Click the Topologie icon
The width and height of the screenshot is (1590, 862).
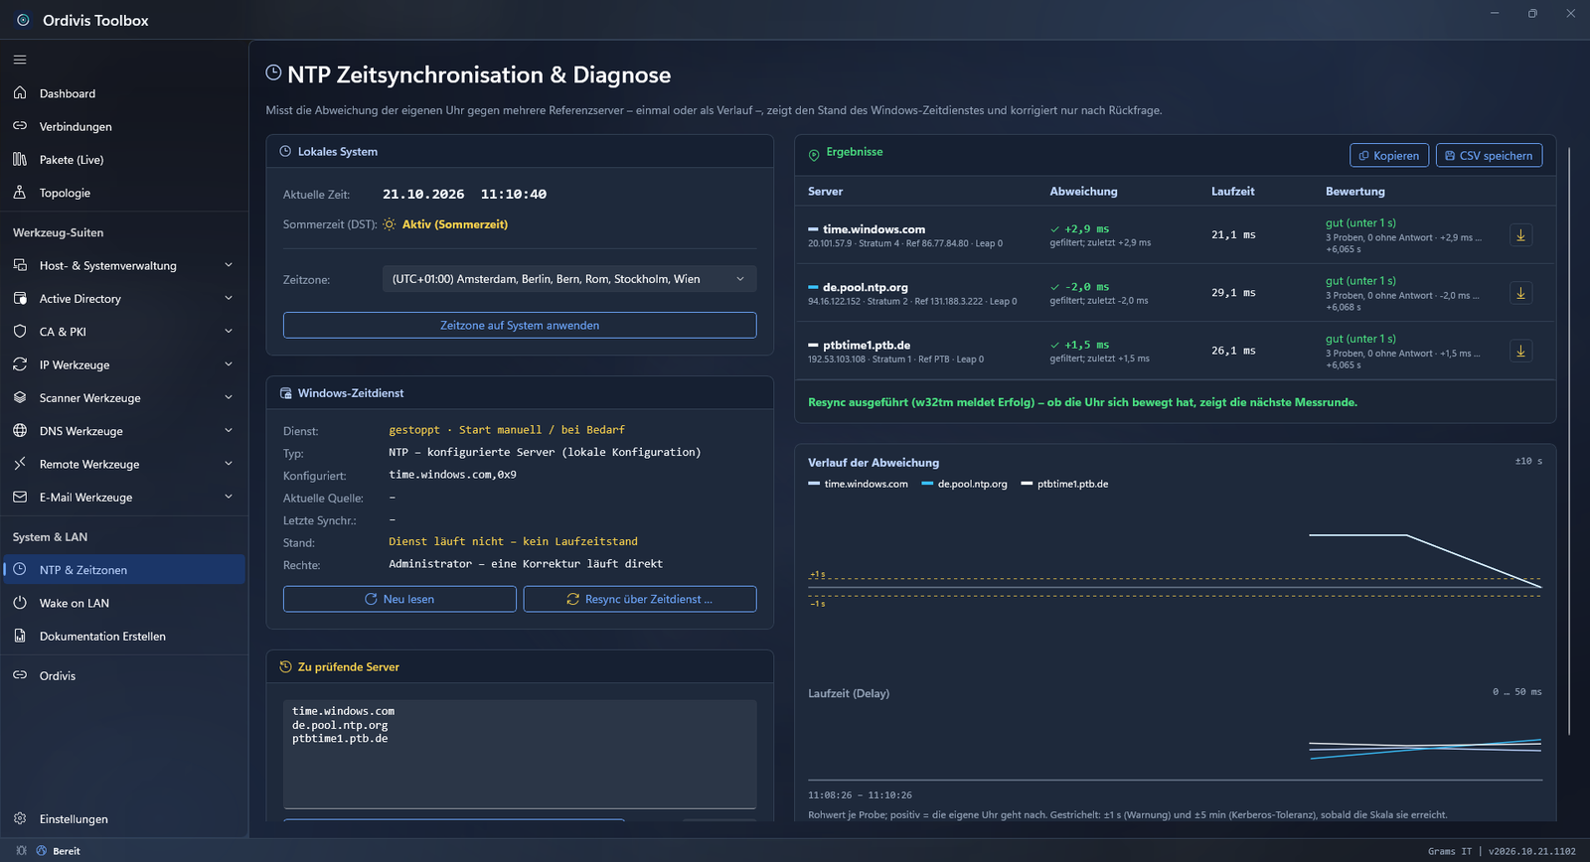20,193
